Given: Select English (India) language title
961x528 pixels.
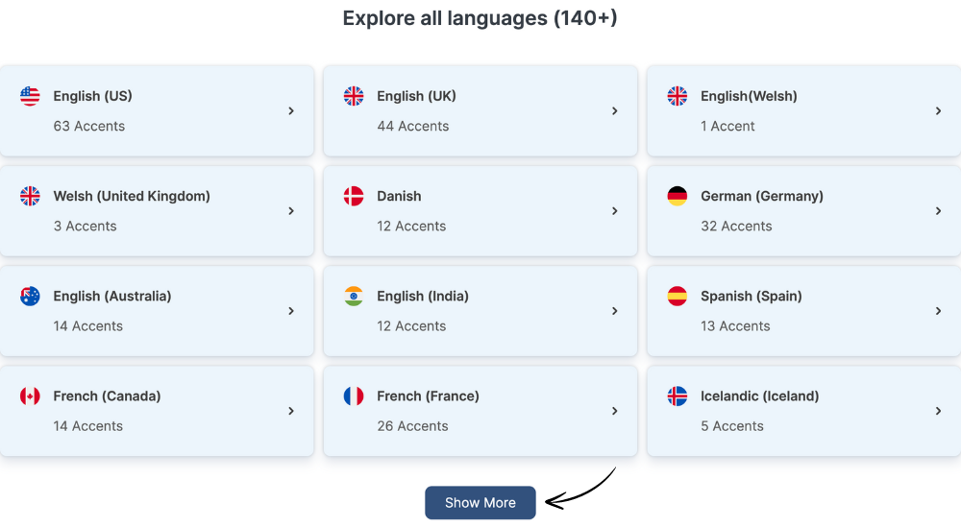Looking at the screenshot, I should click(423, 296).
